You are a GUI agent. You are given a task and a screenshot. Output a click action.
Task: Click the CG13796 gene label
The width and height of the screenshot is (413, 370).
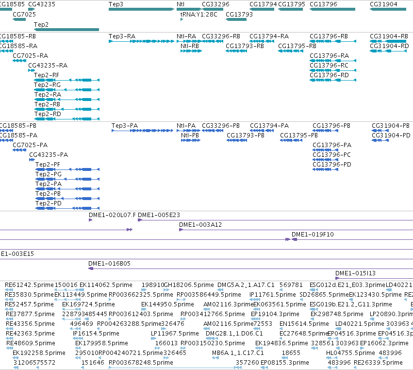pyautogui.click(x=323, y=4)
